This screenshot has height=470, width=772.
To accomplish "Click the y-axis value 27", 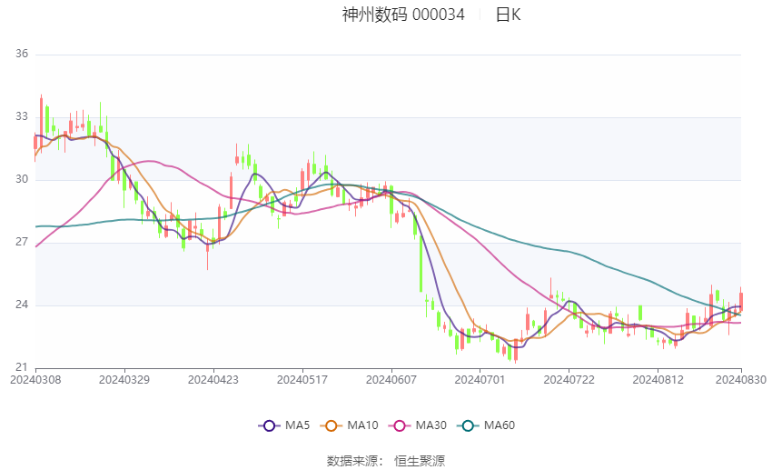I will pos(22,242).
